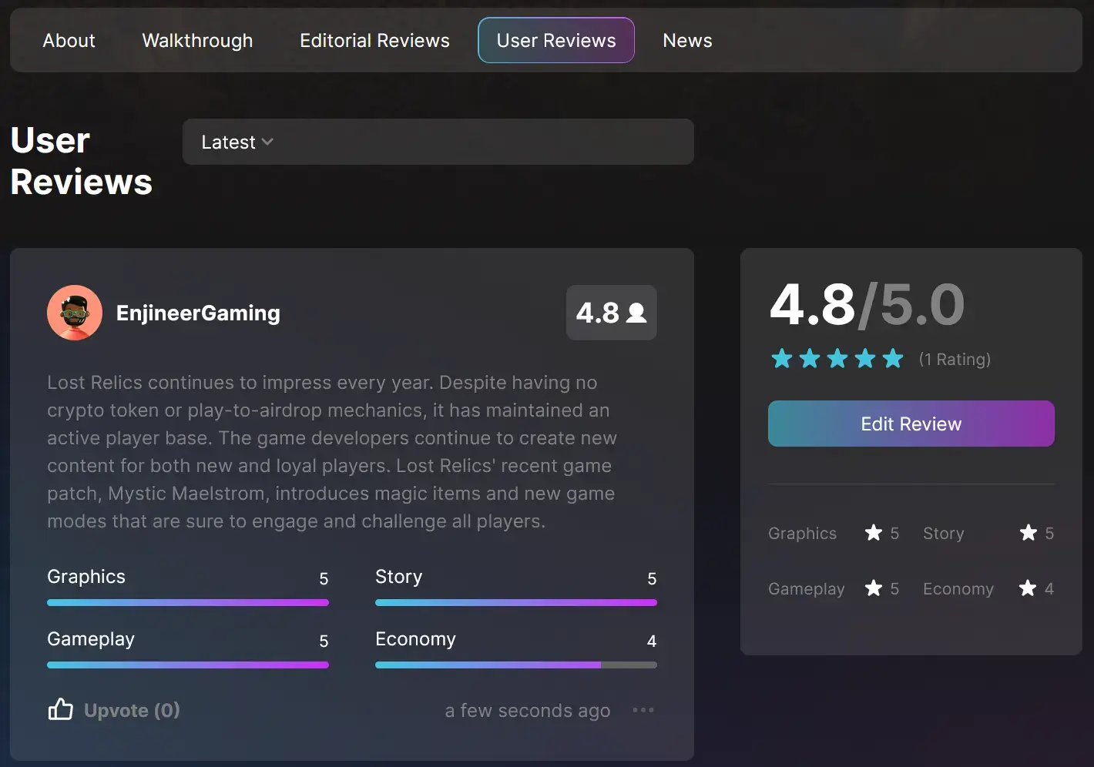Open the three-dot options menu on review

(x=643, y=710)
